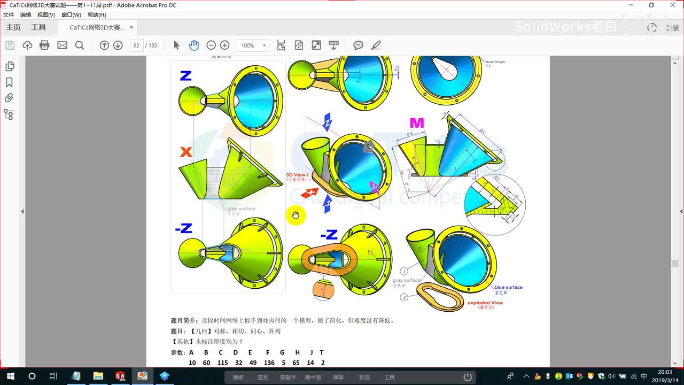The height and width of the screenshot is (385, 684).
Task: Click the vertical scrollbar up arrow
Action: click(675, 63)
